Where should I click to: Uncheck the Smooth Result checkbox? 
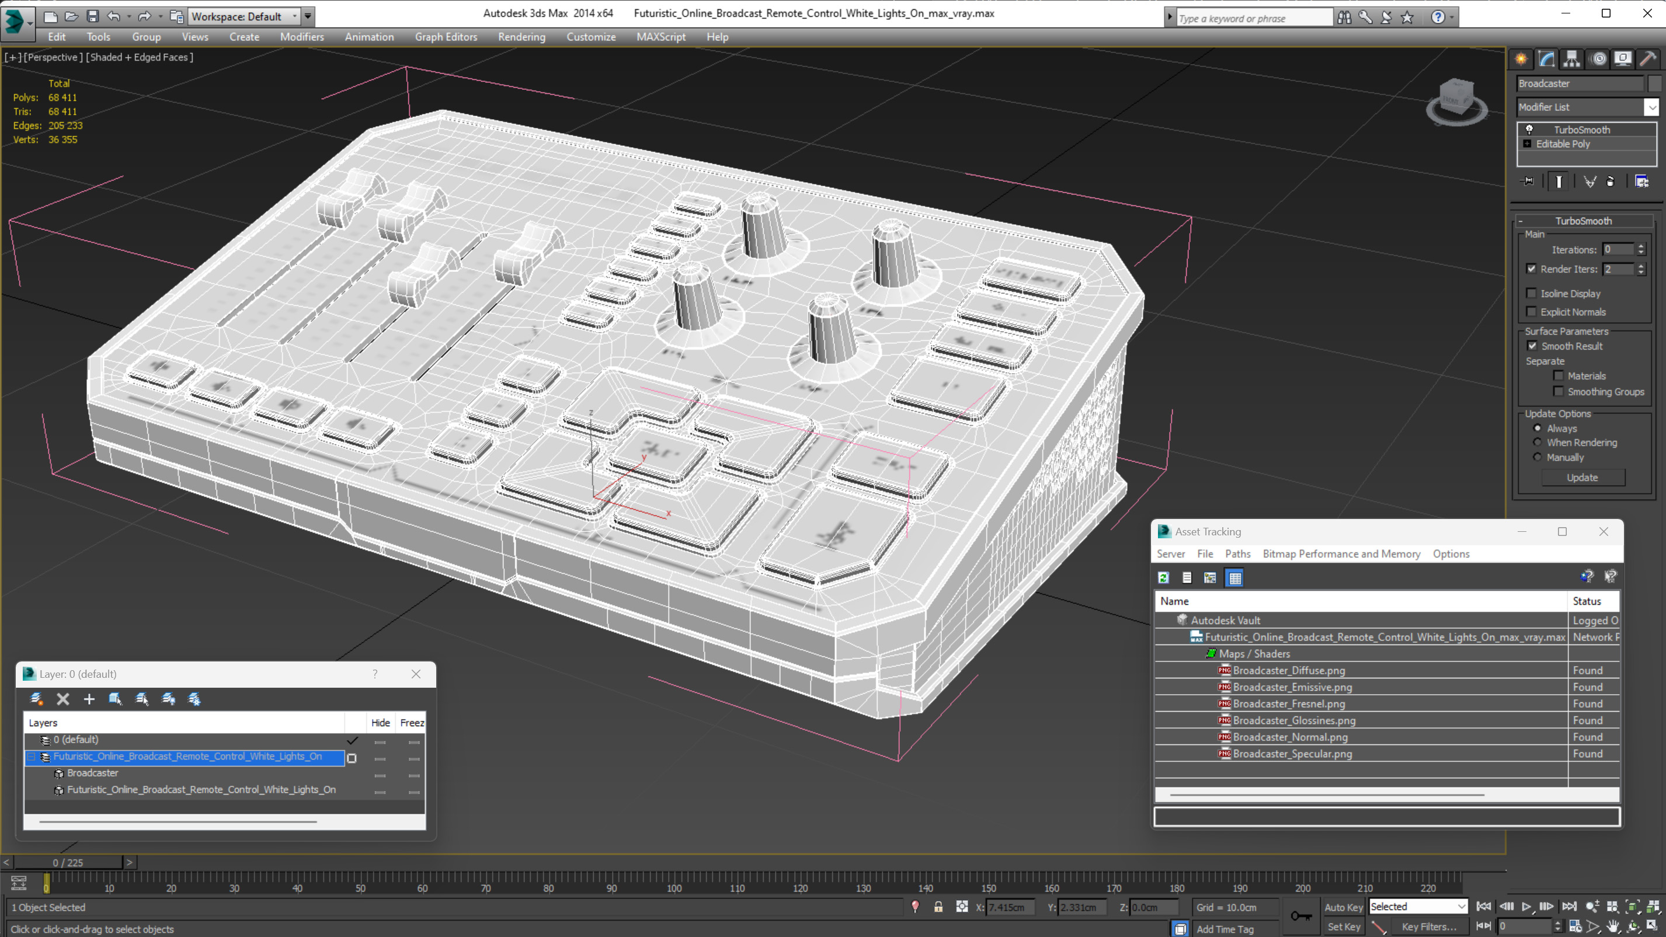tap(1532, 346)
